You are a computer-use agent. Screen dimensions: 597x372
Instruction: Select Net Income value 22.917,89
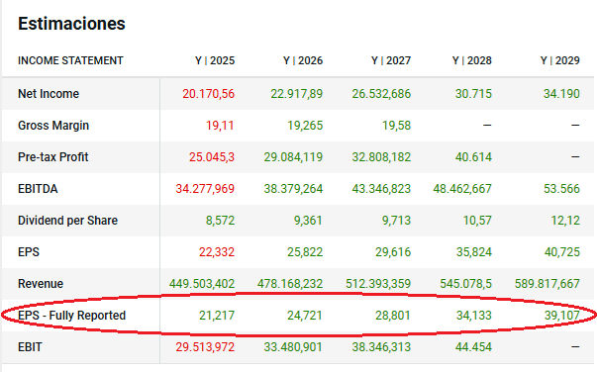coord(297,94)
